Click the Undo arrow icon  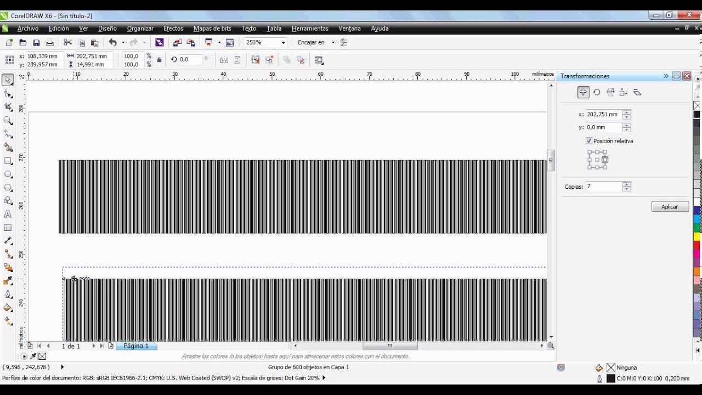[x=112, y=42]
